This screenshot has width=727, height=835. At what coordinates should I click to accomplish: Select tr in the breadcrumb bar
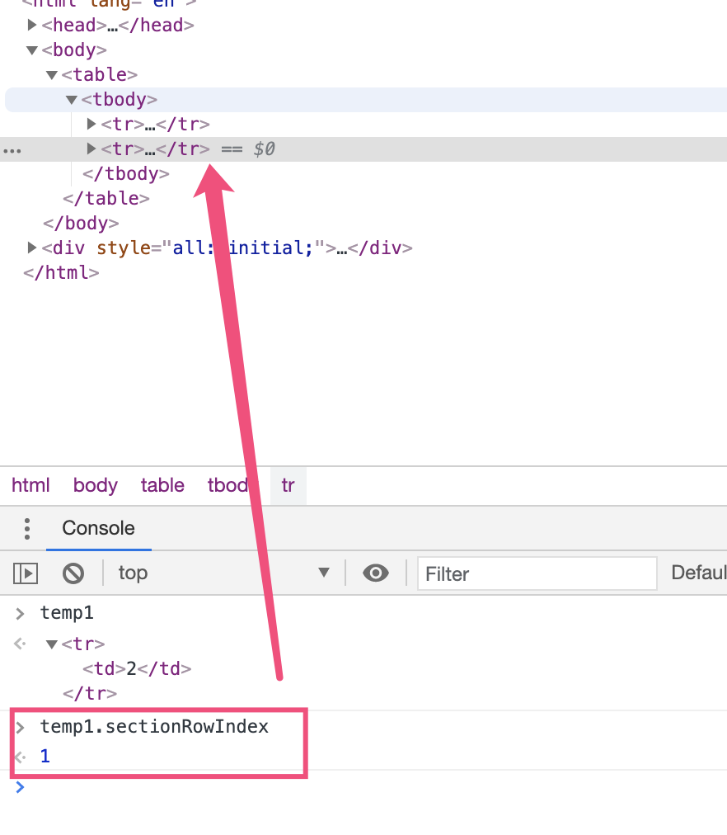[288, 486]
